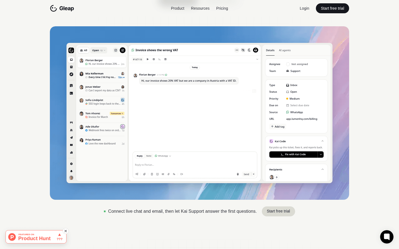
Task: Click the Reply to Florian text field
Action: coord(195,165)
